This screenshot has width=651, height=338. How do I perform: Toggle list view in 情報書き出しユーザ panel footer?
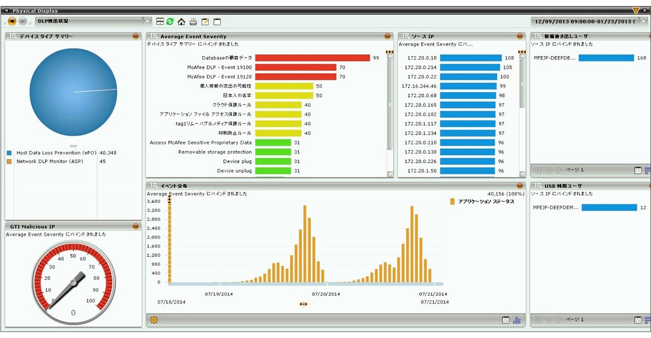point(638,170)
